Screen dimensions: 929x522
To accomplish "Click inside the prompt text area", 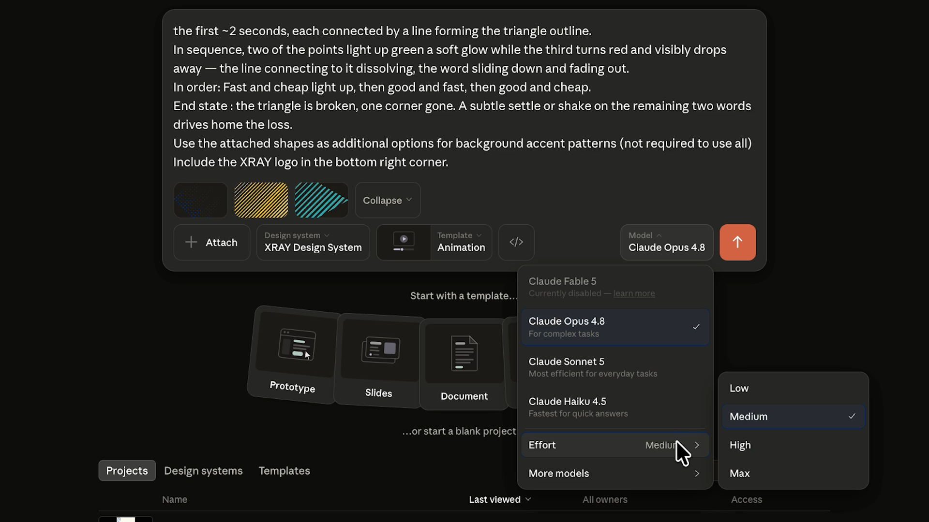I will point(464,96).
